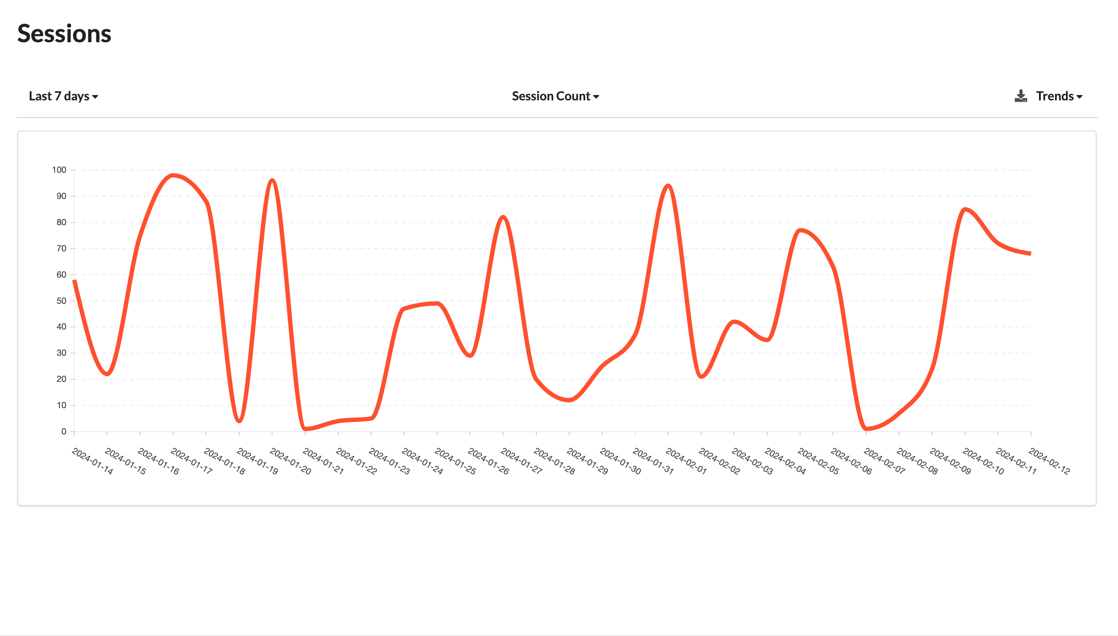Screen dimensions: 1118x636
Task: Expand the Last 7 days dropdown
Action: pyautogui.click(x=63, y=95)
